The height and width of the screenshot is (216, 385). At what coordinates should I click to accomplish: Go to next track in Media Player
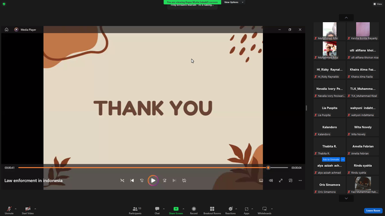[174, 181]
